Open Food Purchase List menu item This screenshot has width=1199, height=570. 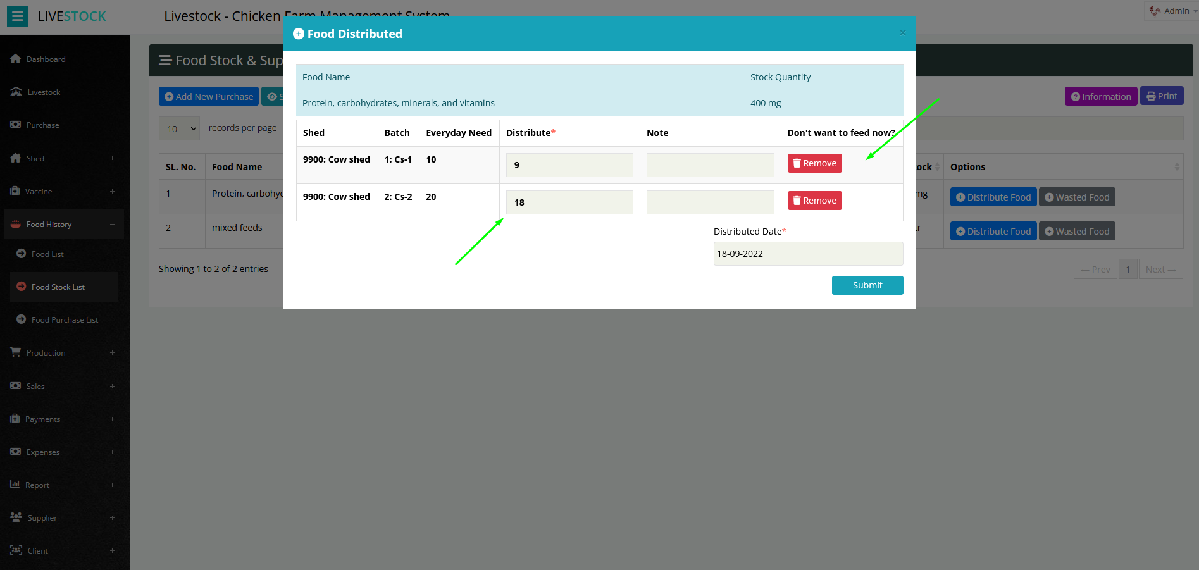tap(65, 320)
